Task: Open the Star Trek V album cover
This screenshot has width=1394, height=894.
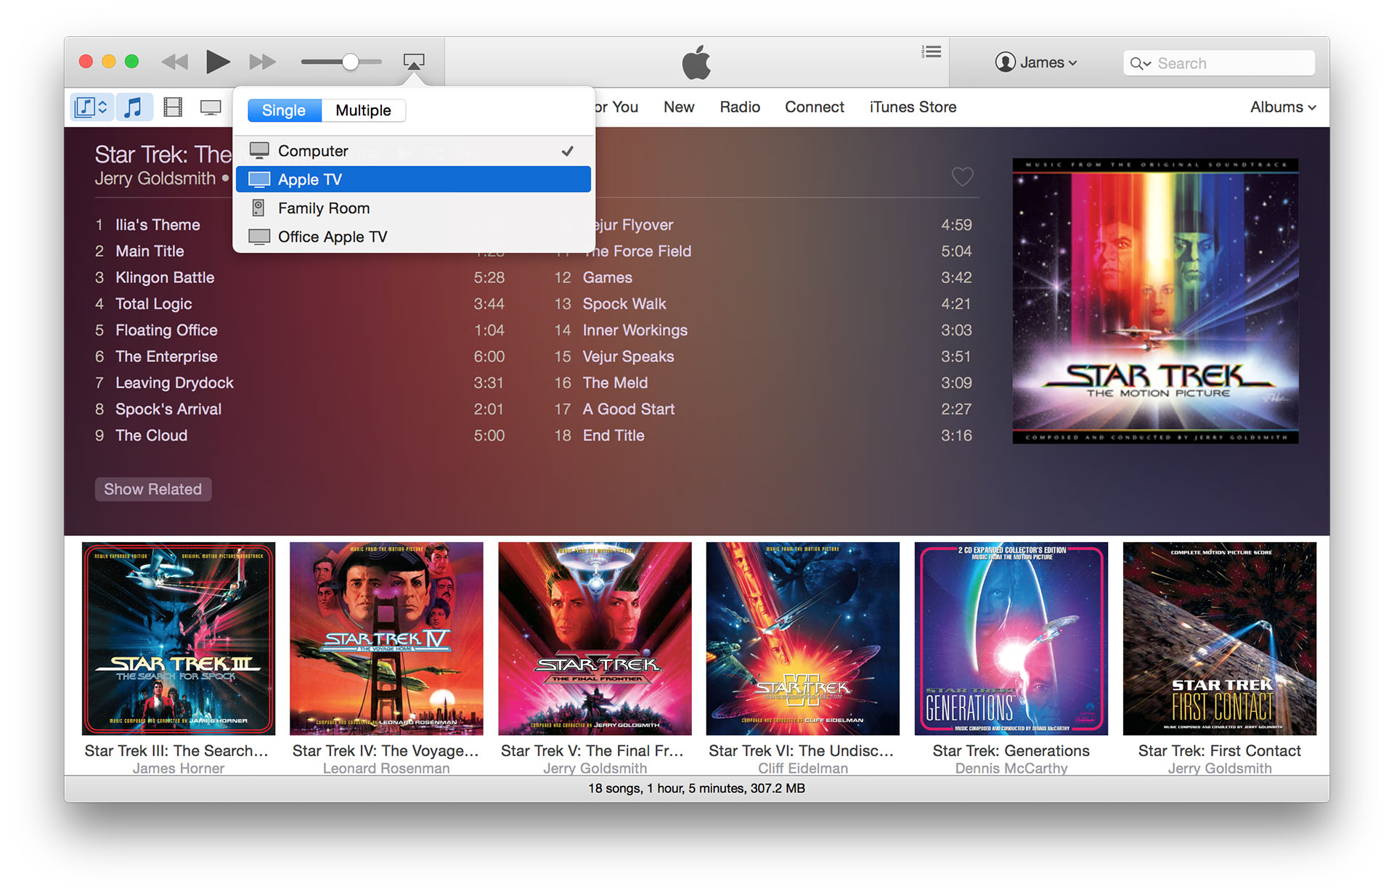Action: coord(595,639)
